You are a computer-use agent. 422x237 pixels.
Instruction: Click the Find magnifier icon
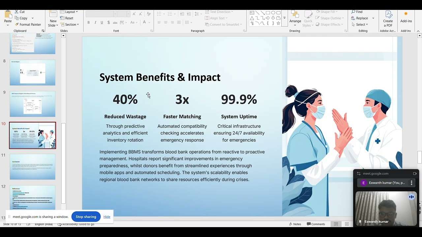[x=353, y=12]
